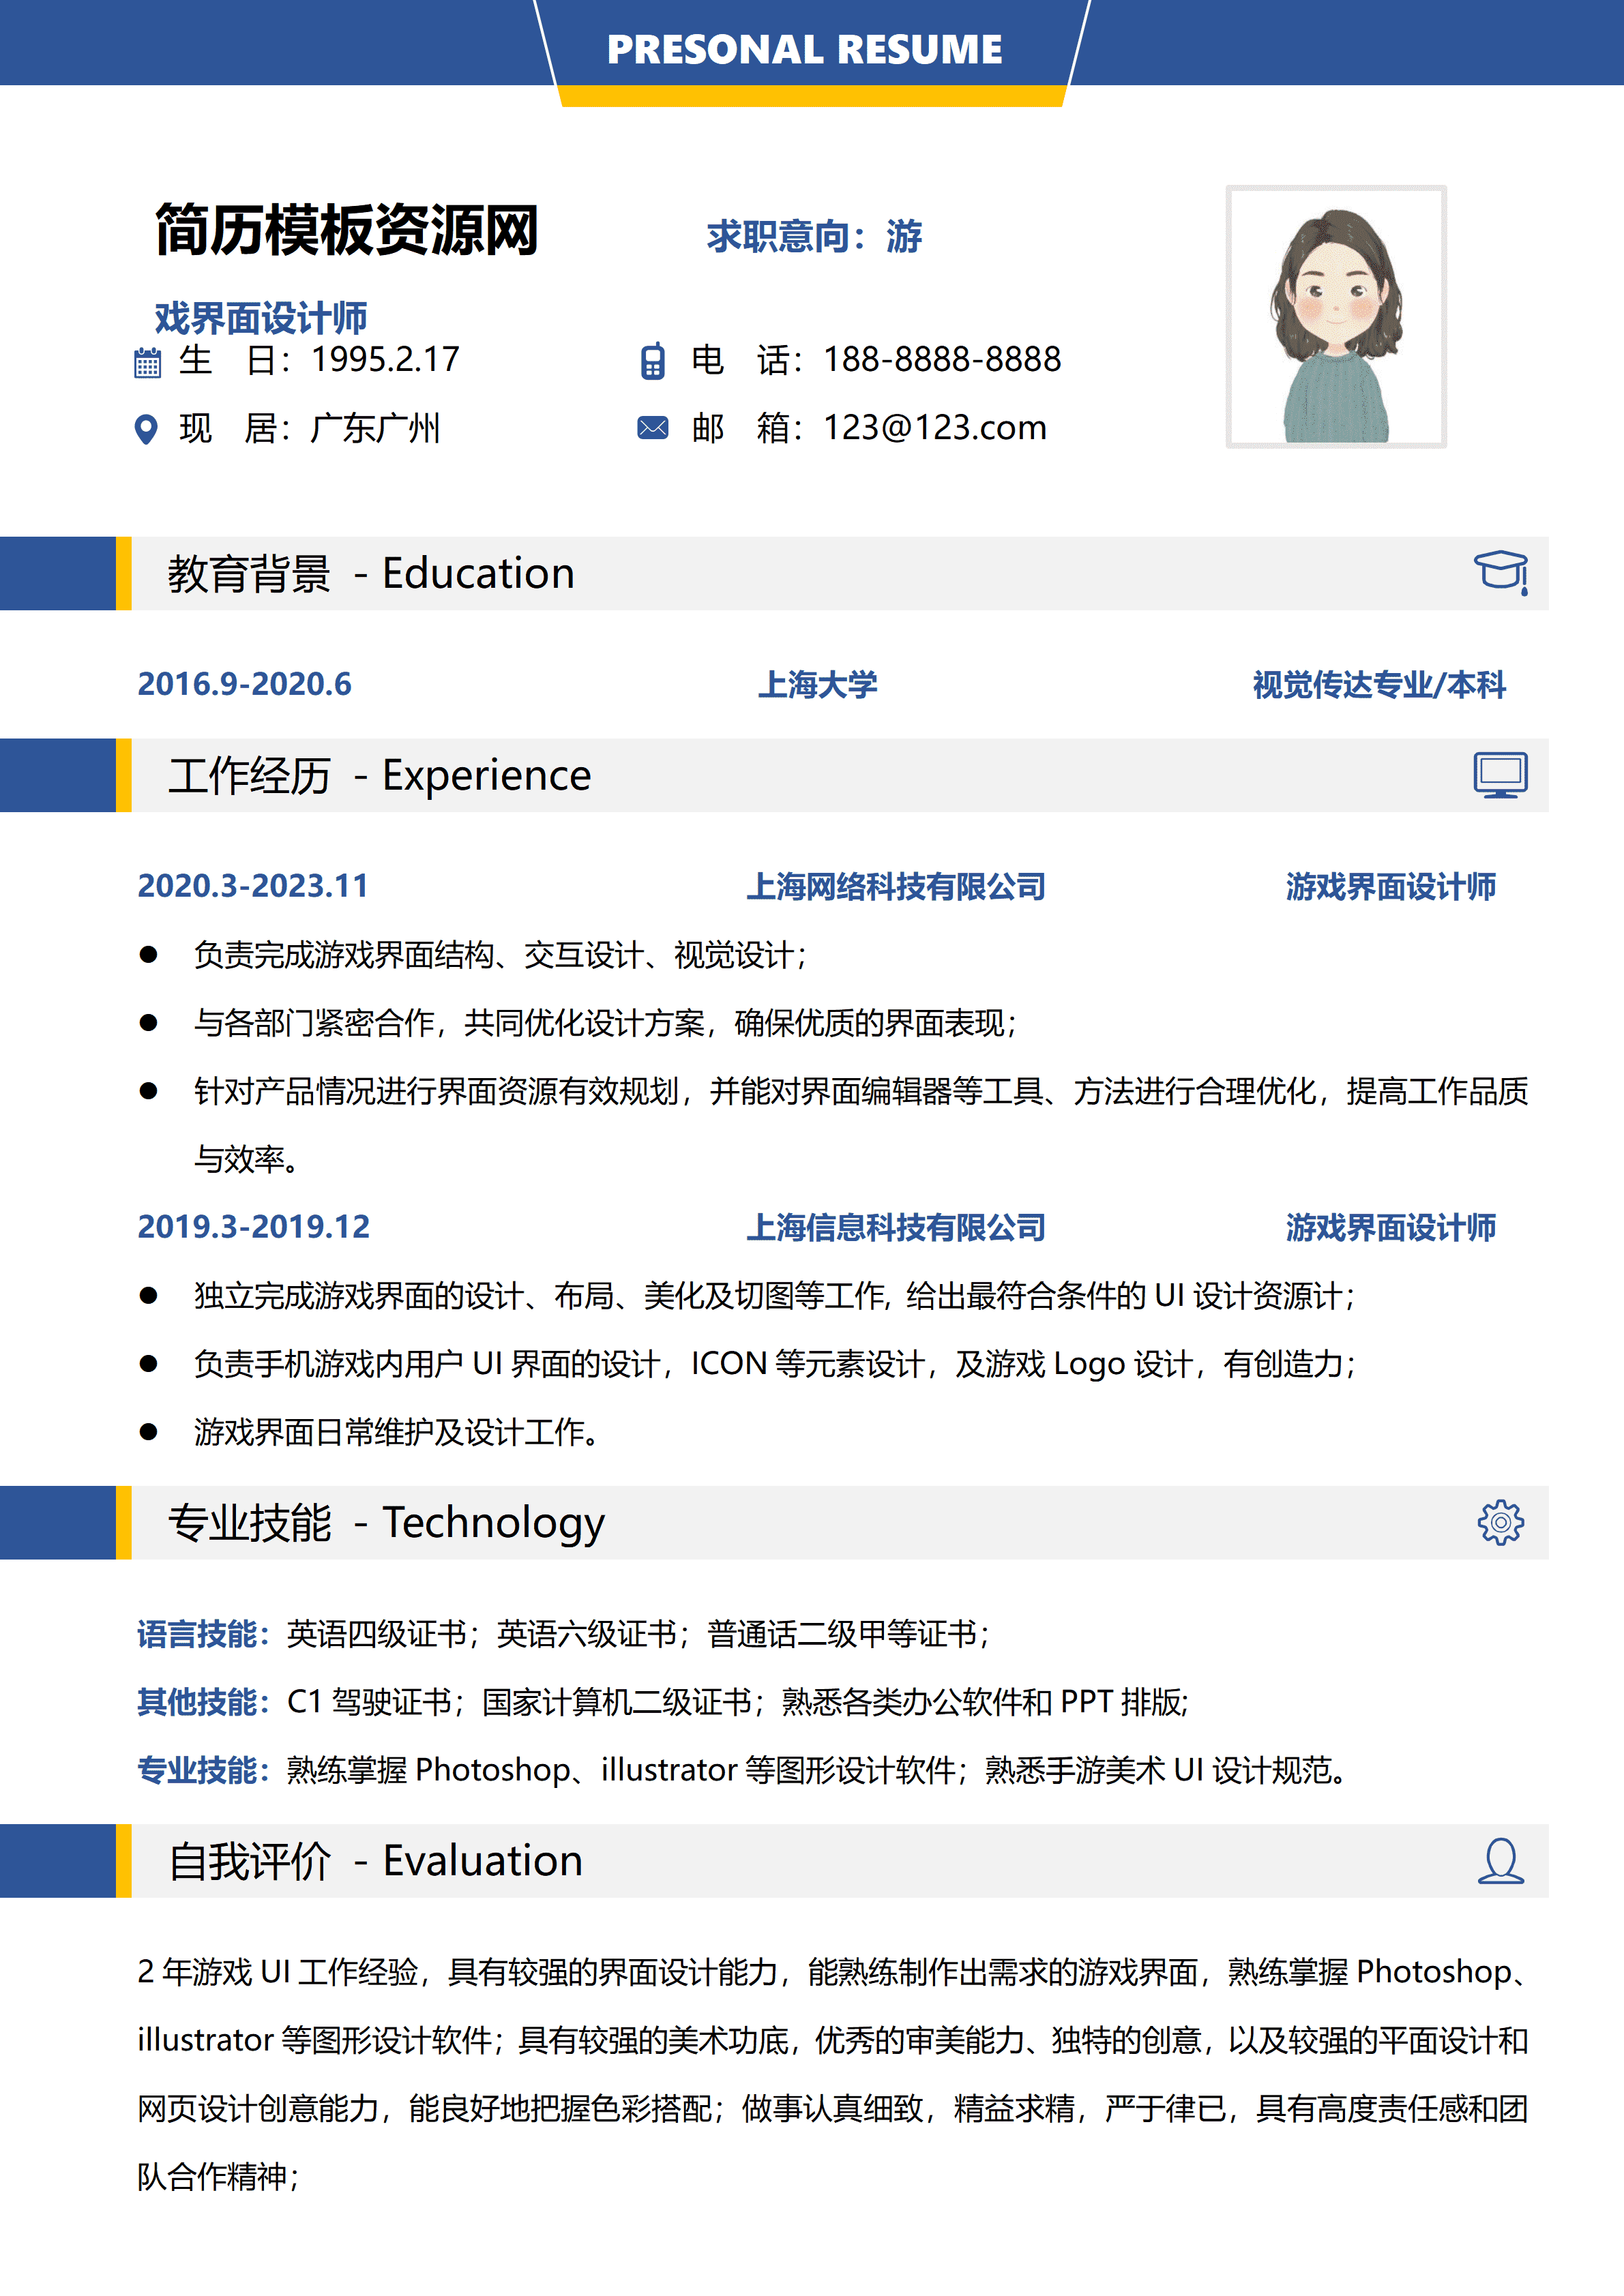Click the name 简历模板资源网

click(345, 232)
